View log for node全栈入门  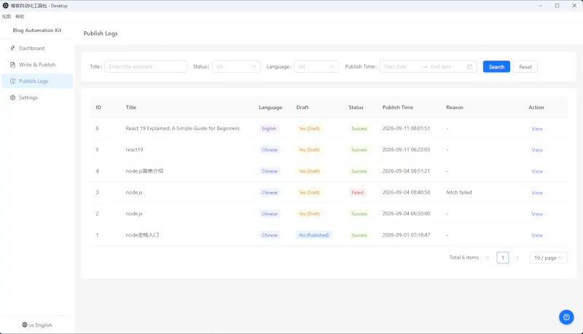(537, 235)
